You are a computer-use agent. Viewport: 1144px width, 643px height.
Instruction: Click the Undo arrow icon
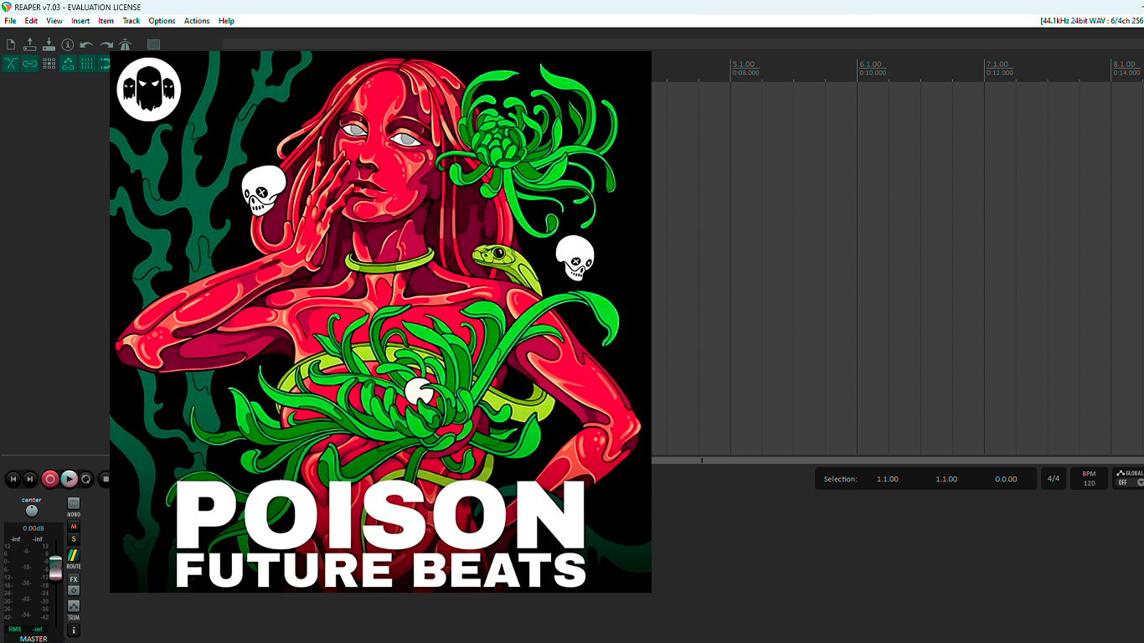click(86, 44)
